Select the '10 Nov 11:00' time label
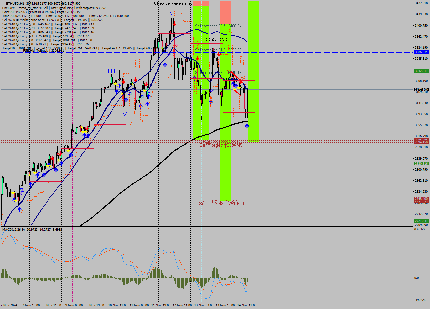The width and height of the screenshot is (430, 309). pyautogui.click(x=118, y=305)
